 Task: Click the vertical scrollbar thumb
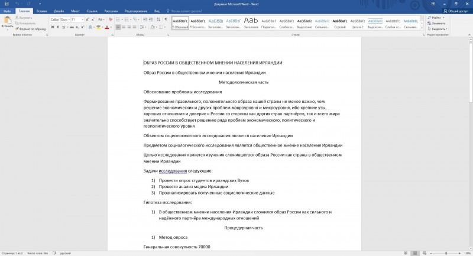[x=471, y=73]
